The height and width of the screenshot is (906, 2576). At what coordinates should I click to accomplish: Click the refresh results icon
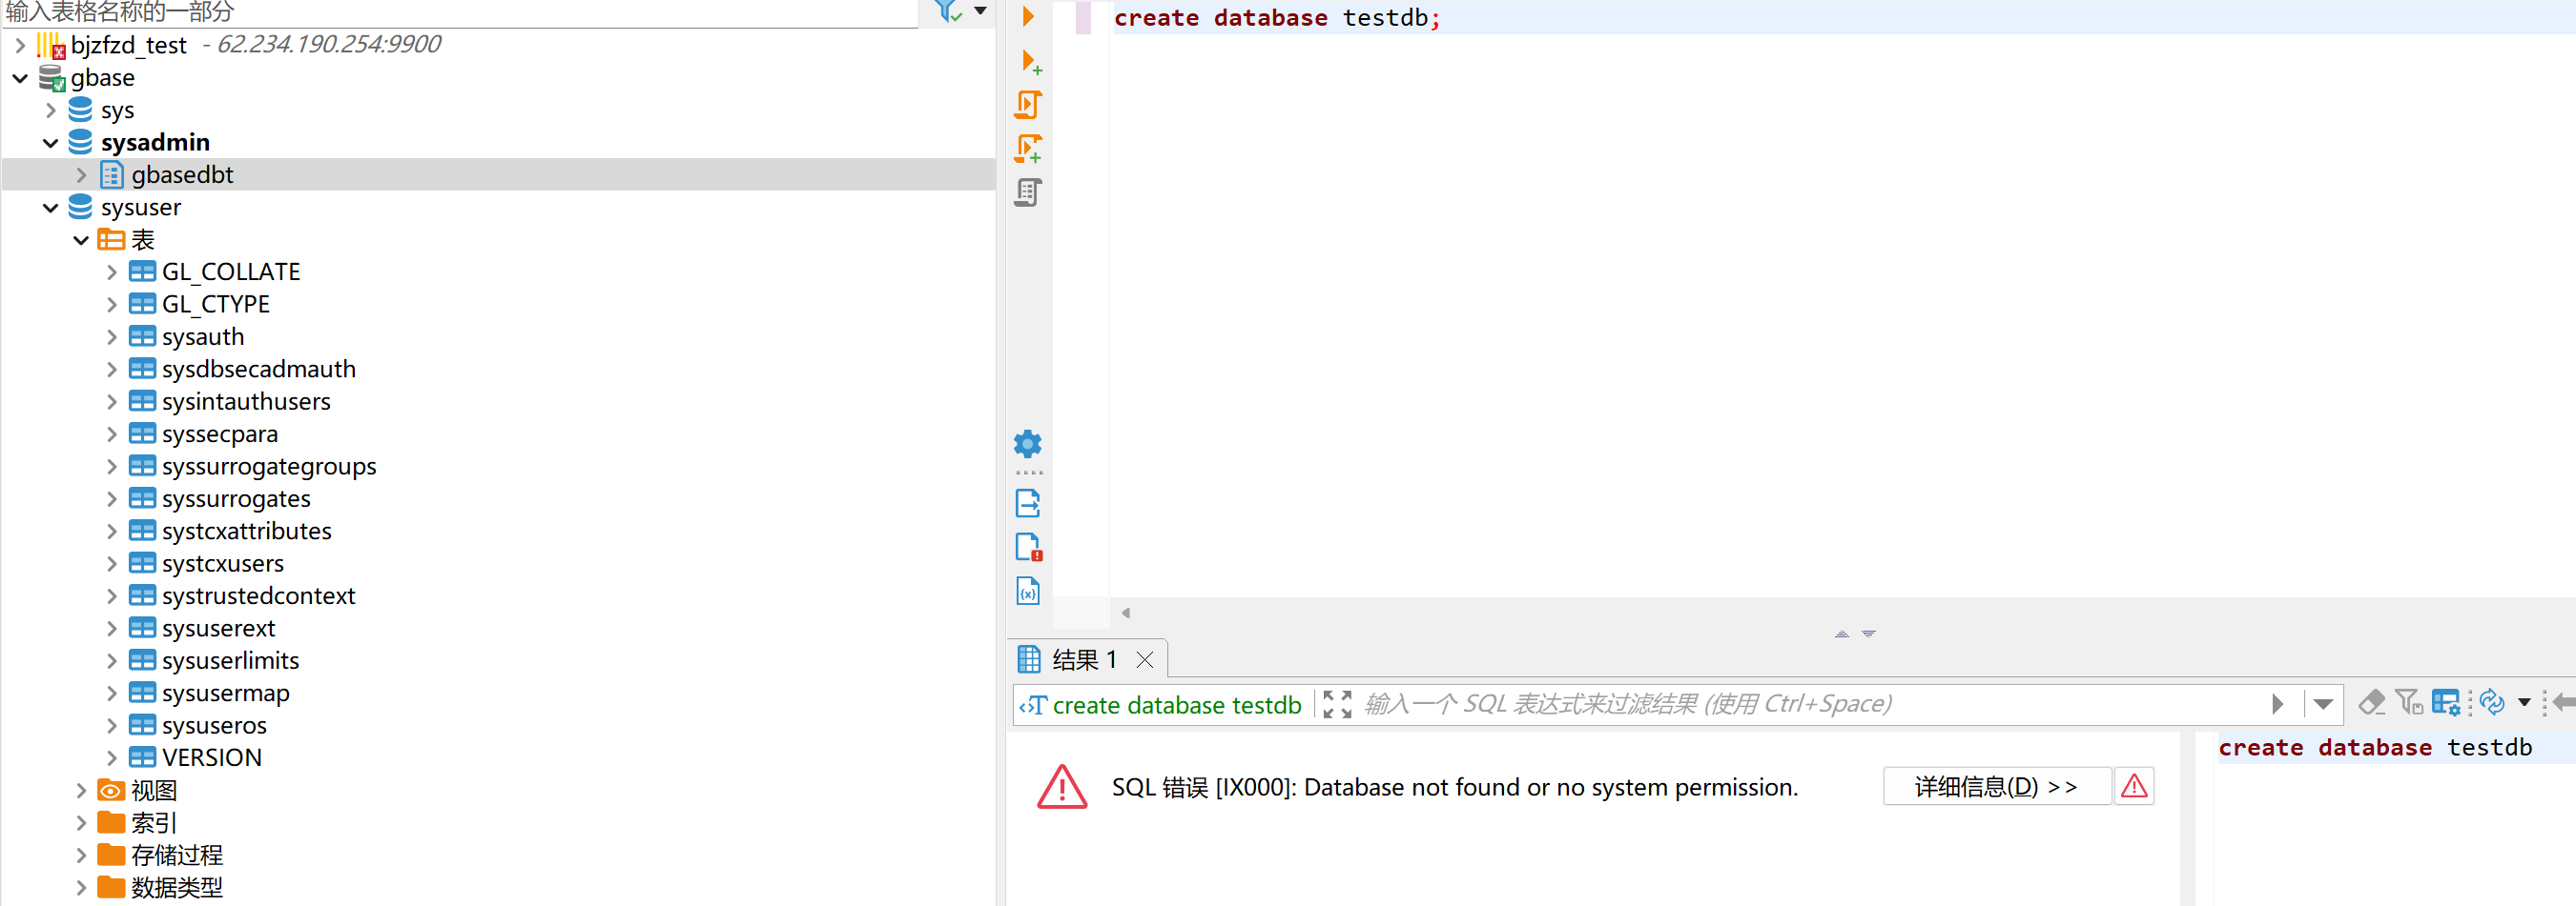(2493, 703)
